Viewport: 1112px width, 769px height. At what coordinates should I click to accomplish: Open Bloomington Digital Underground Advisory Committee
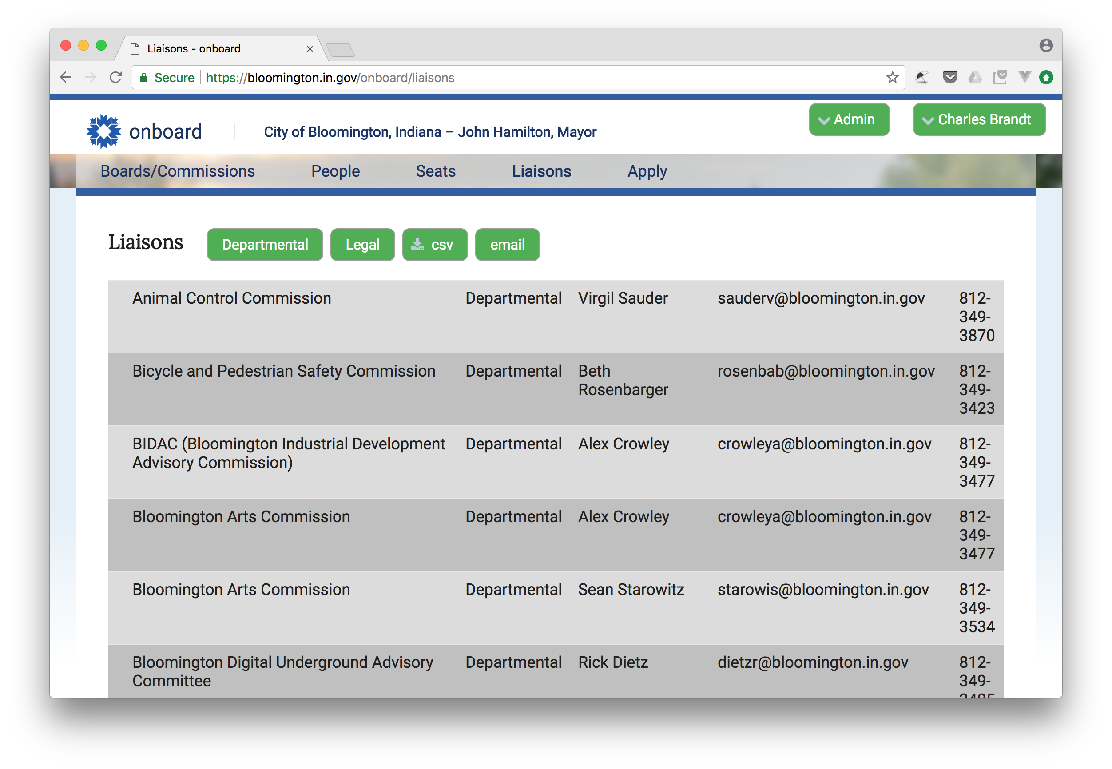click(x=283, y=671)
